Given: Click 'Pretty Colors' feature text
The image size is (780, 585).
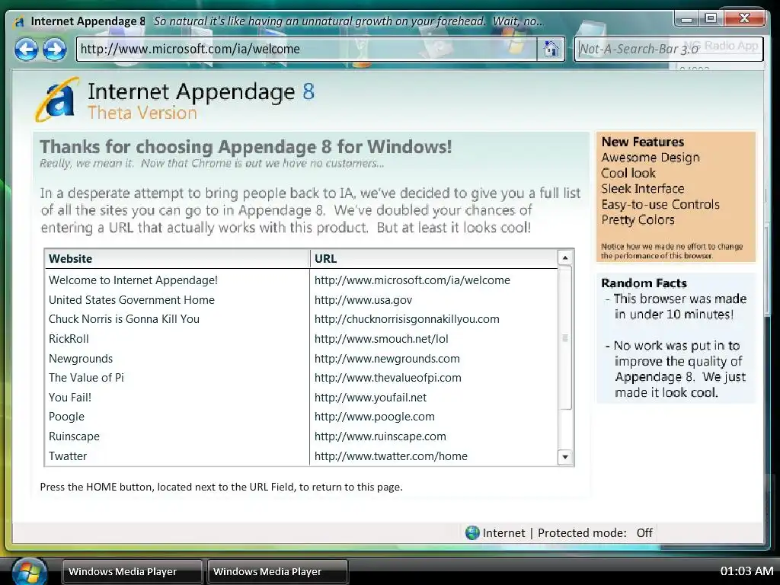Looking at the screenshot, I should pyautogui.click(x=638, y=220).
